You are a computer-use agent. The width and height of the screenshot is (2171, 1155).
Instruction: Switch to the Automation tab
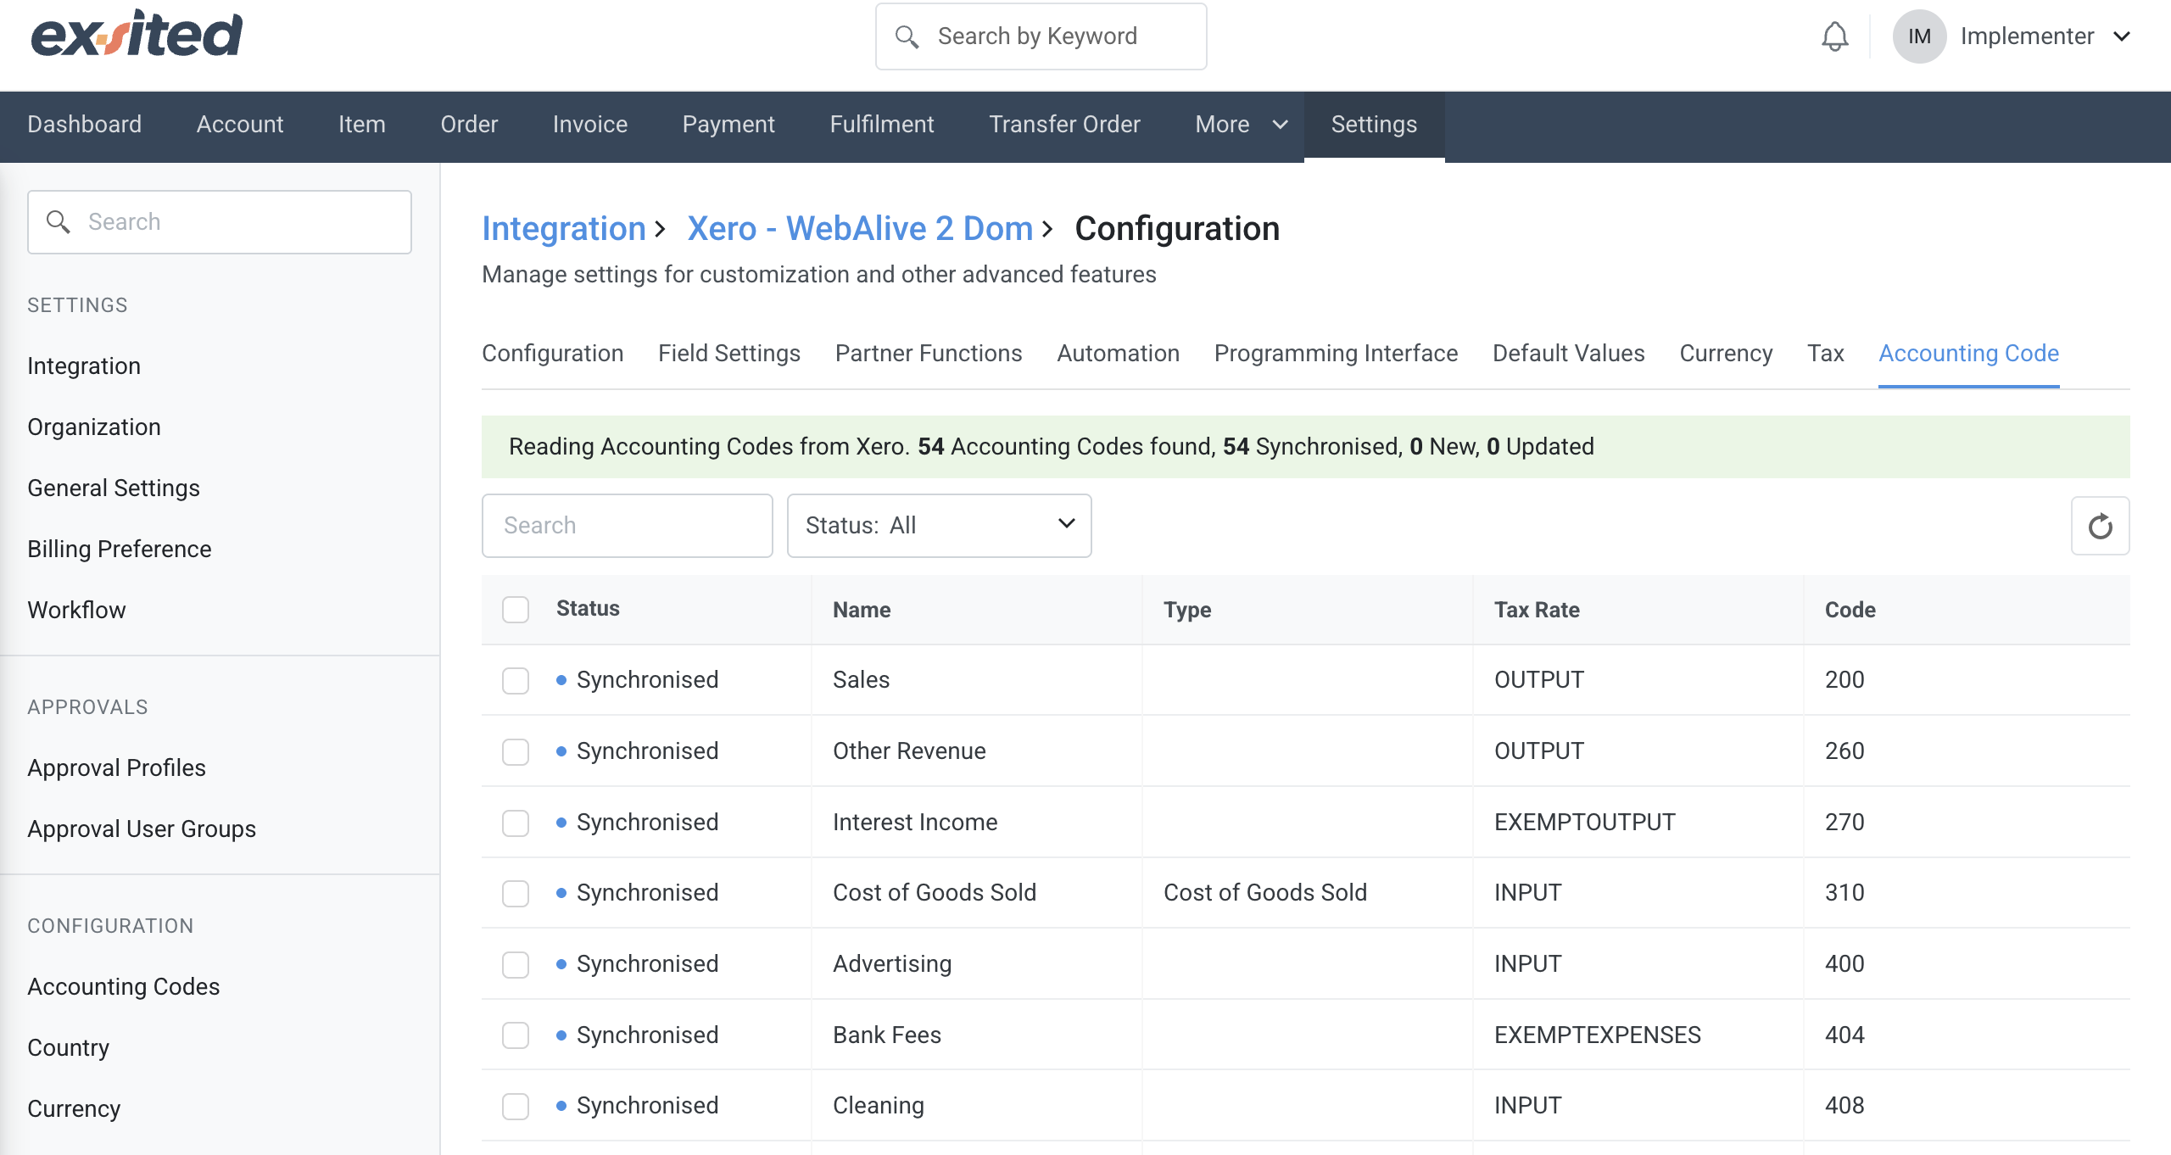(1118, 353)
